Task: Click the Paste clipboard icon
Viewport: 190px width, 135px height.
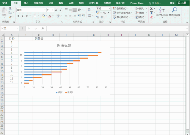Action: pyautogui.click(x=4, y=10)
